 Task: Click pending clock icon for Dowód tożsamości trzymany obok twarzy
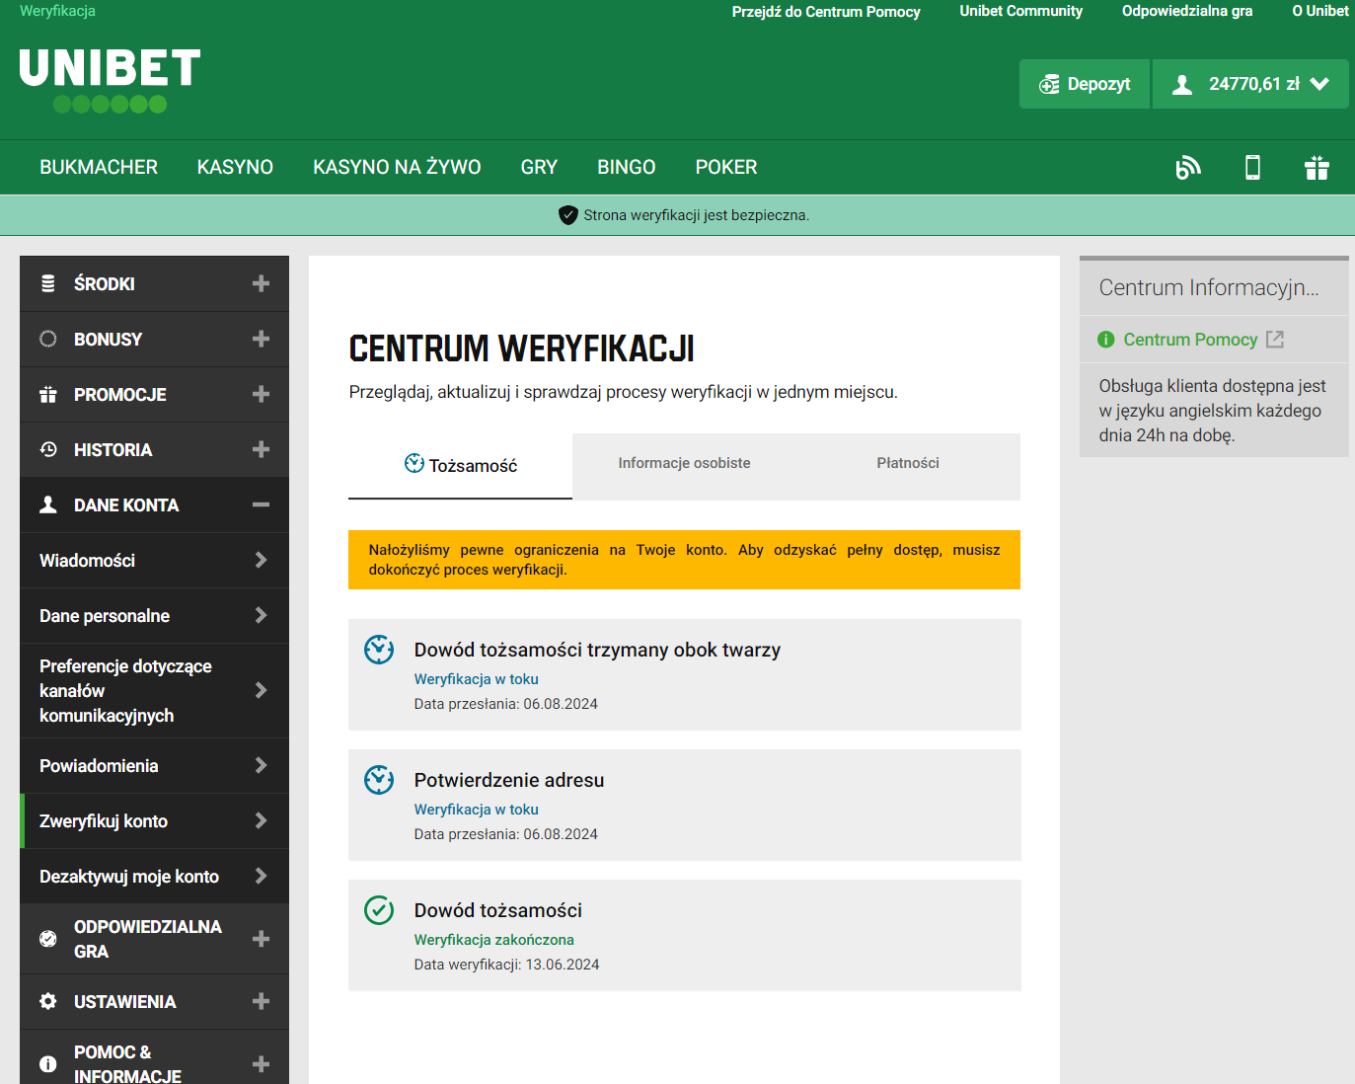(379, 650)
